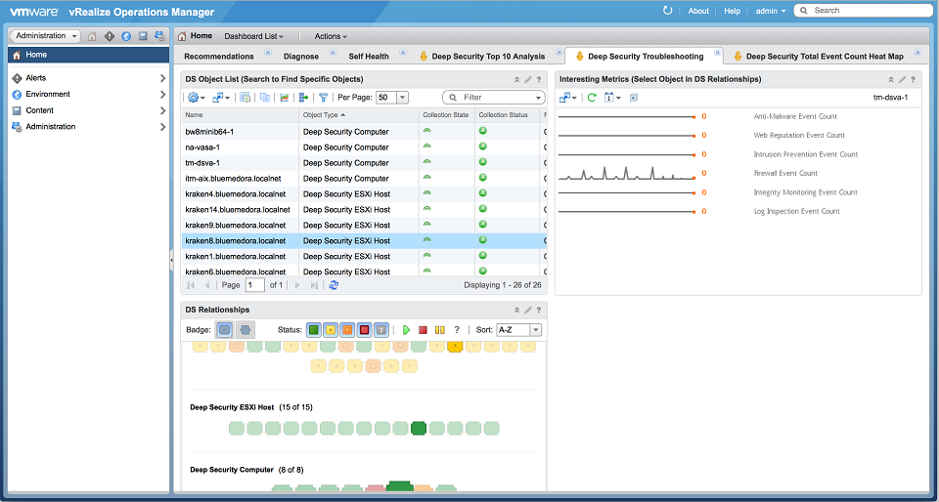Open help for the Interesting Metrics widget
The height and width of the screenshot is (502, 939).
[913, 79]
